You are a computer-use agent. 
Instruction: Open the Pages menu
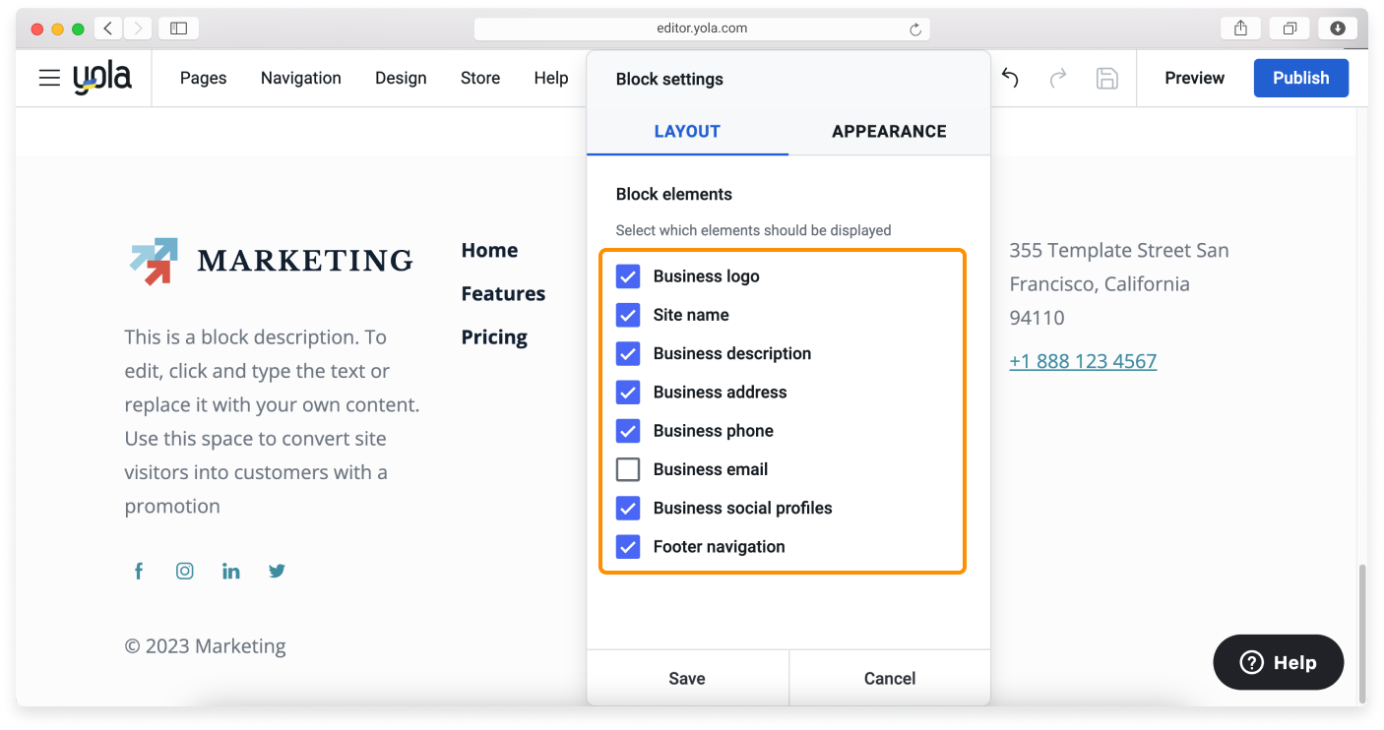[x=203, y=78]
